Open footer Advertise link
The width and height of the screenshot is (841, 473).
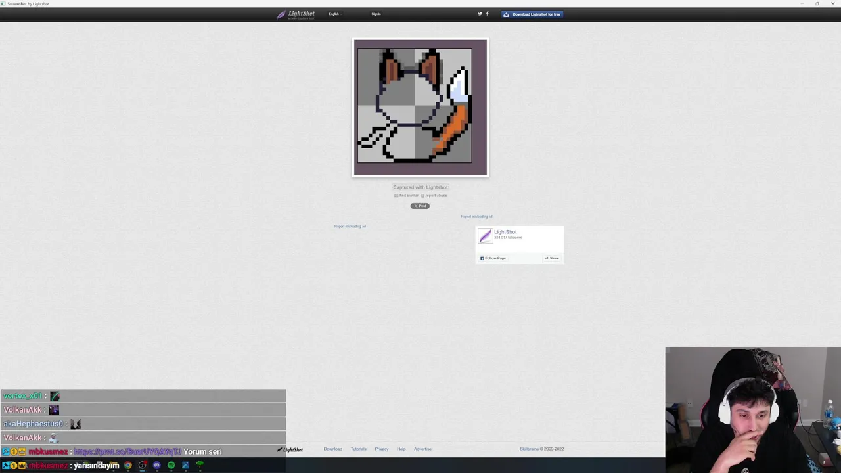422,449
